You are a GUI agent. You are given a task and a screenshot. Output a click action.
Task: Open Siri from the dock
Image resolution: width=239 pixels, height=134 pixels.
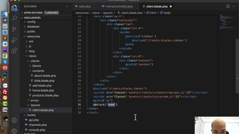(x=5, y=20)
